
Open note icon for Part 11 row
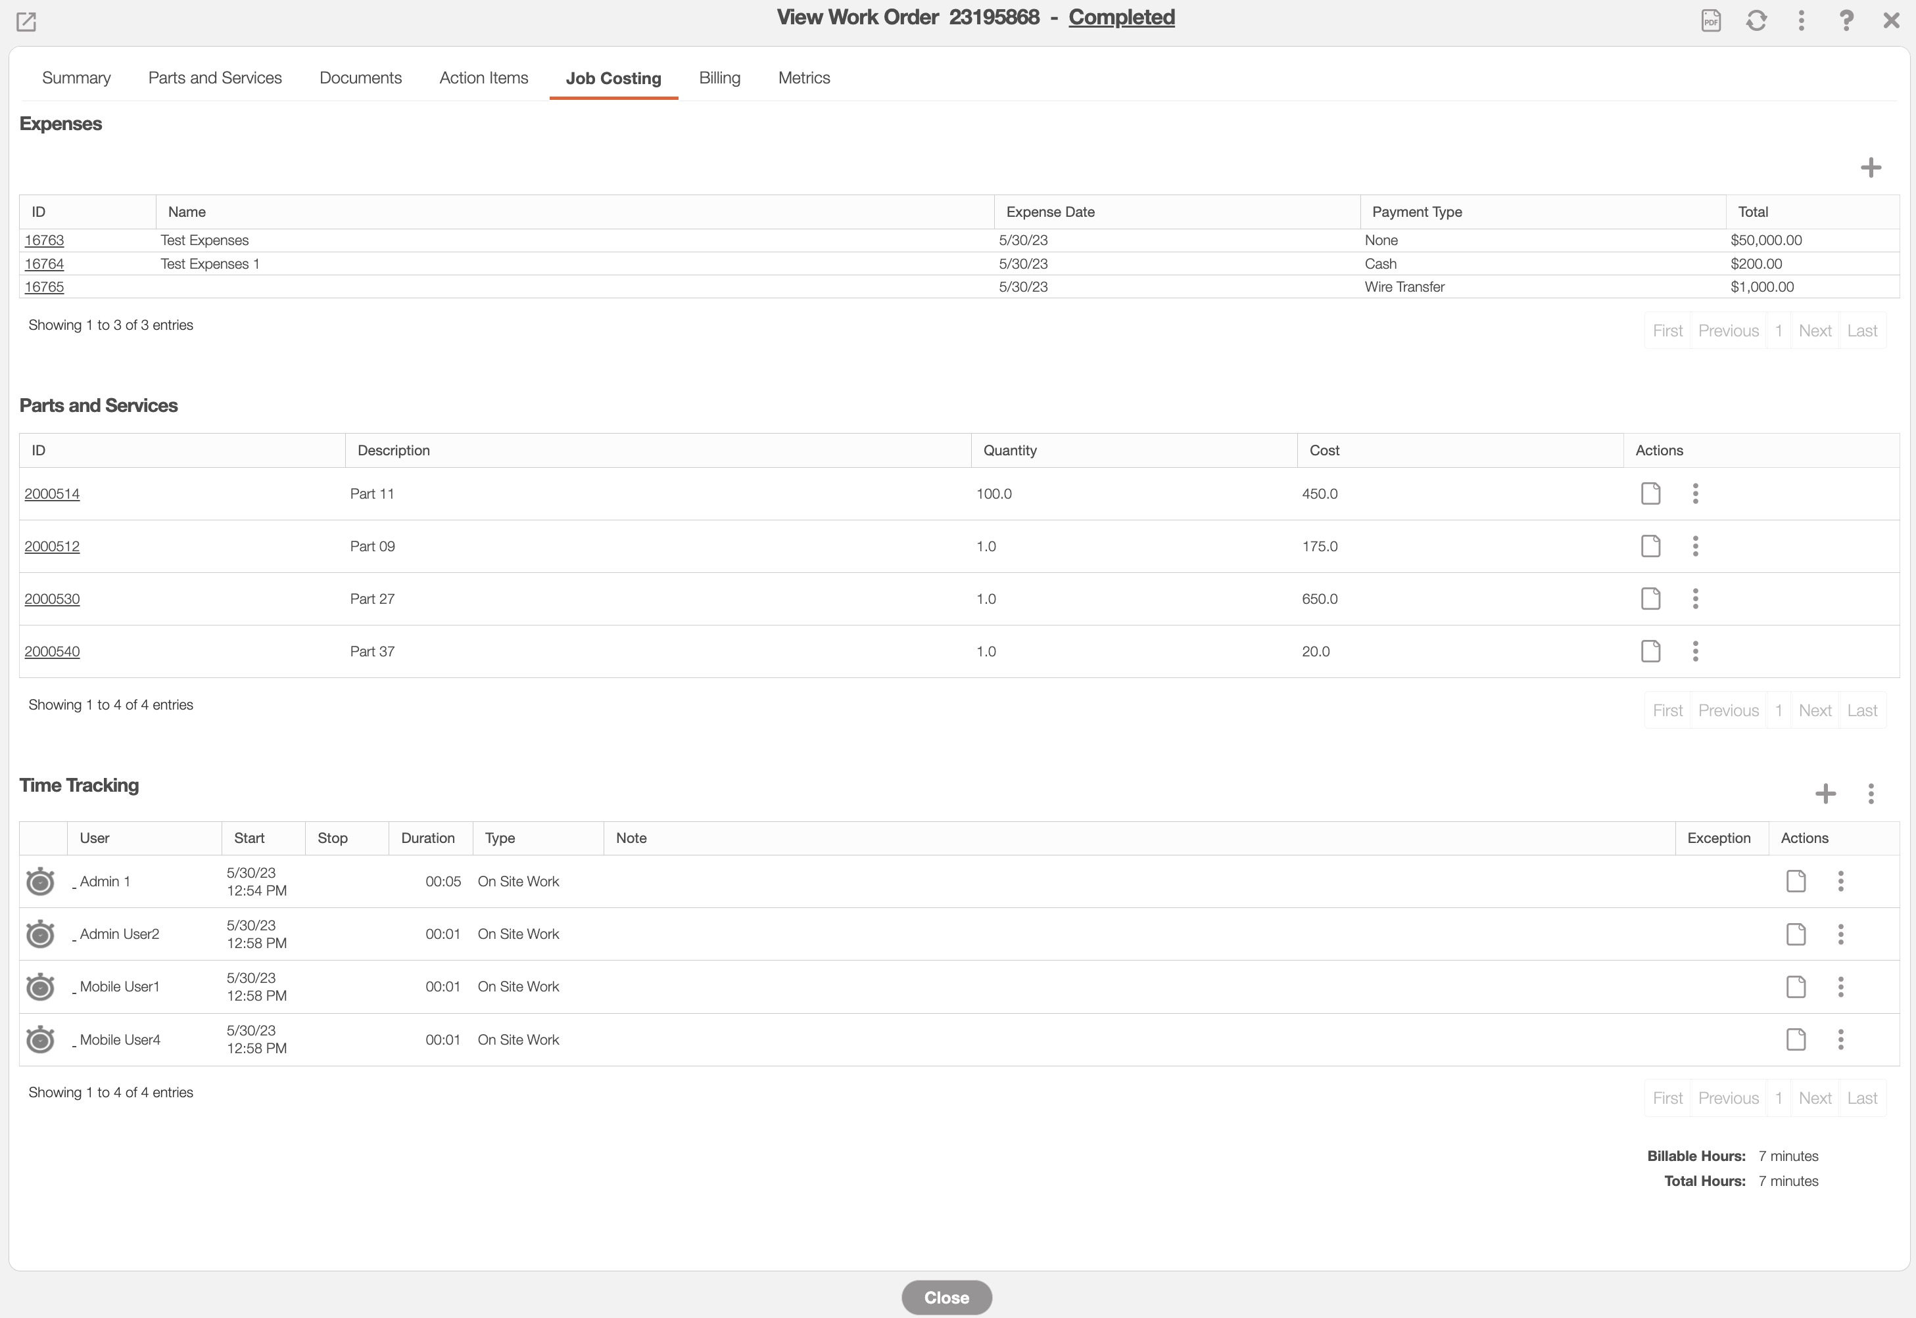[1650, 494]
